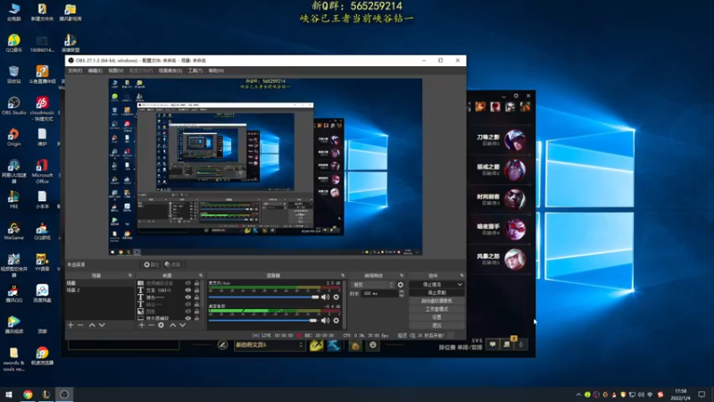Click the 启动虚拟摄像机 virtual camera button

click(436, 301)
